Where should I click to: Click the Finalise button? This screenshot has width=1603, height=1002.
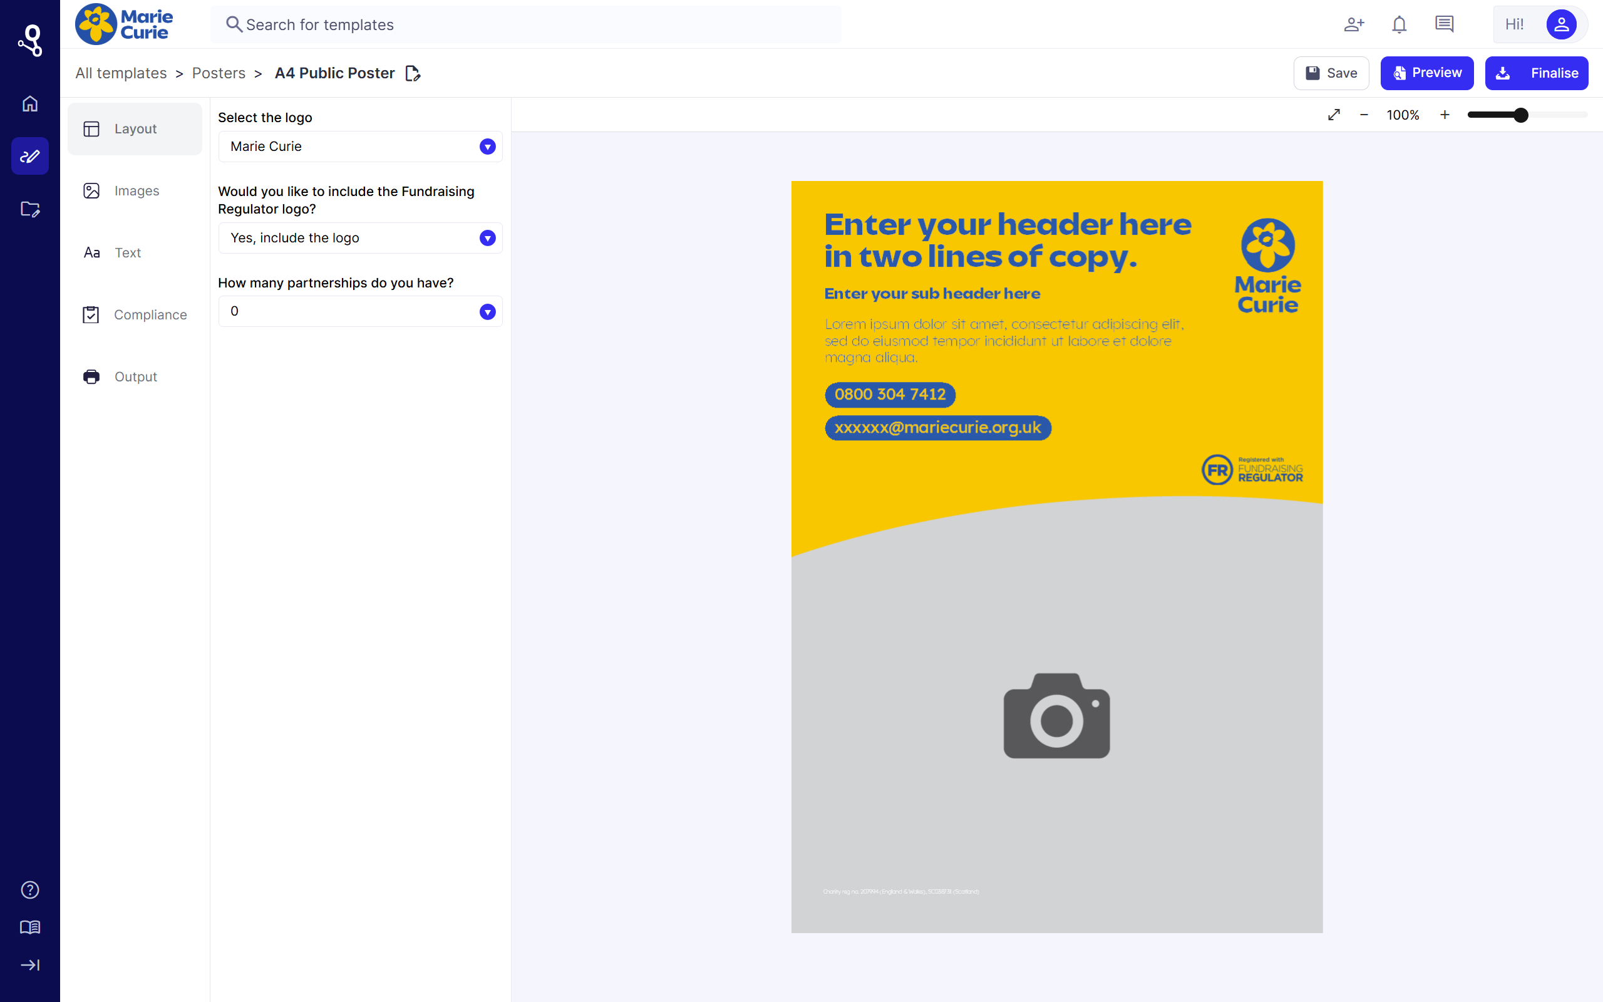(x=1536, y=73)
